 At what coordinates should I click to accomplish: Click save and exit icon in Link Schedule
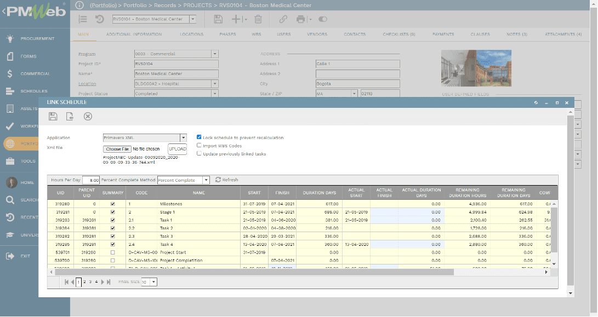pos(70,117)
